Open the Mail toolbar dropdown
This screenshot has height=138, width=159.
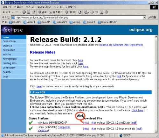pyautogui.click(x=86, y=12)
